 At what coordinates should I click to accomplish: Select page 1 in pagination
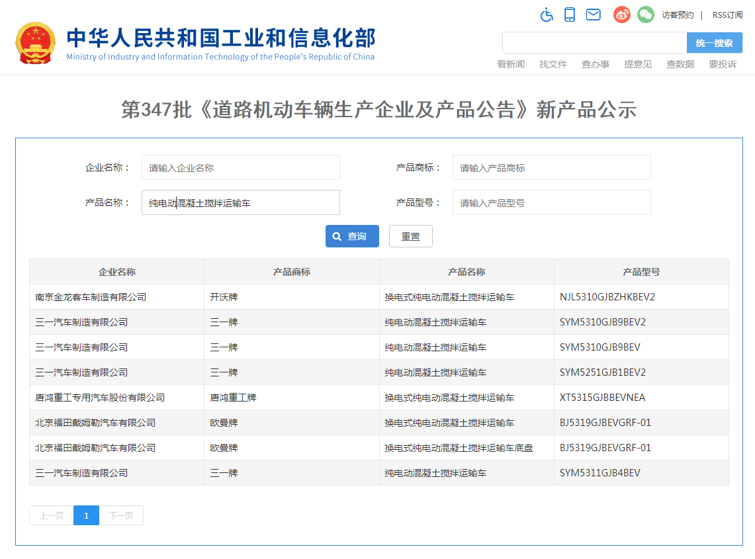pyautogui.click(x=86, y=515)
